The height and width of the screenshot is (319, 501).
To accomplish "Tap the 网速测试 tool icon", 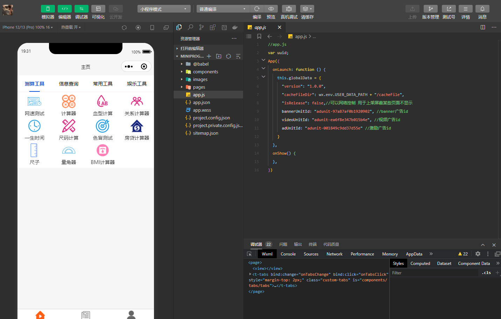I will 34,102.
